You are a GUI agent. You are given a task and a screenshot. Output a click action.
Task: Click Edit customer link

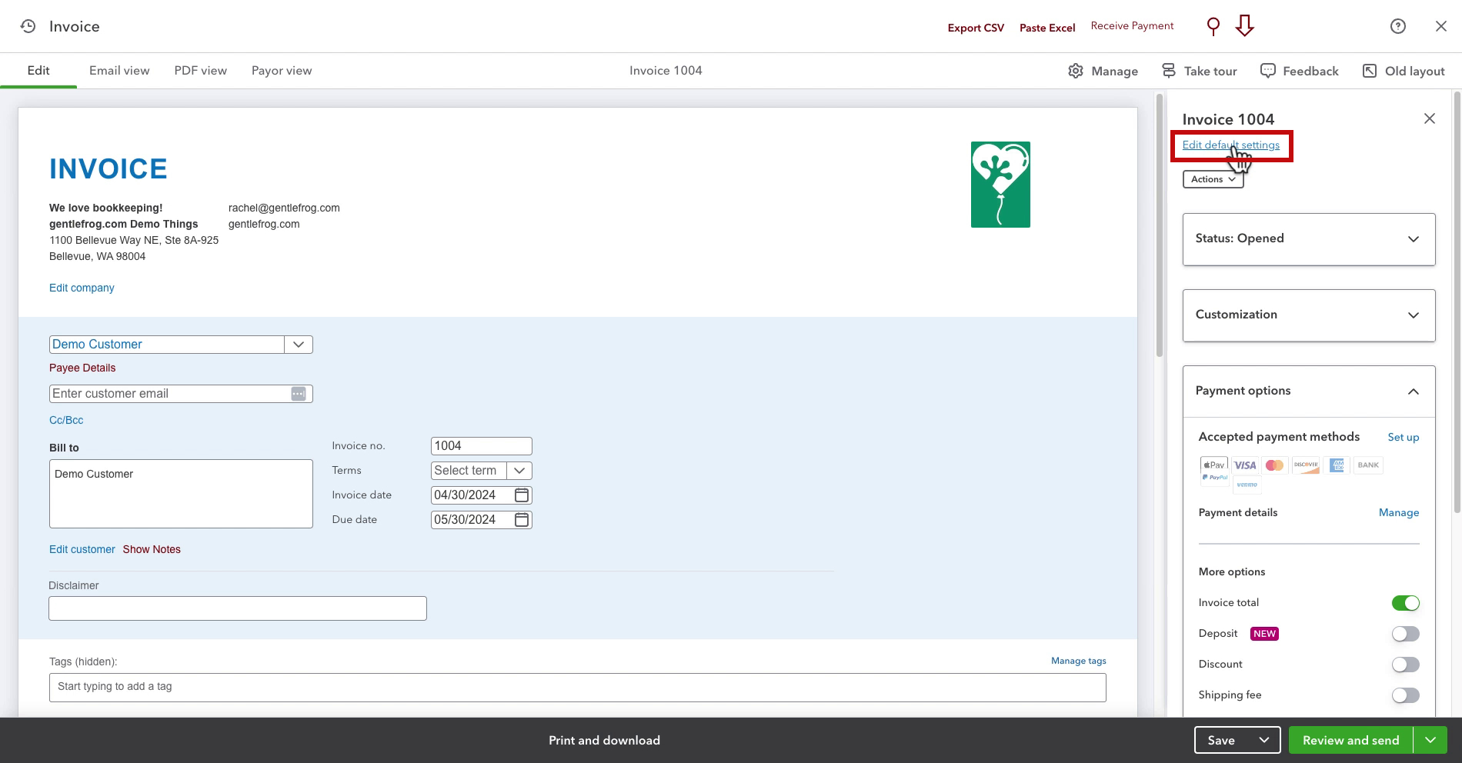82,549
